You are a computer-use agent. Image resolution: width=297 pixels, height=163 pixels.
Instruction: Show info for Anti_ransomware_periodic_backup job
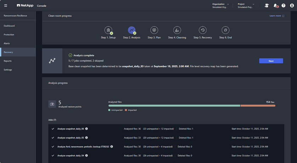click(112, 146)
